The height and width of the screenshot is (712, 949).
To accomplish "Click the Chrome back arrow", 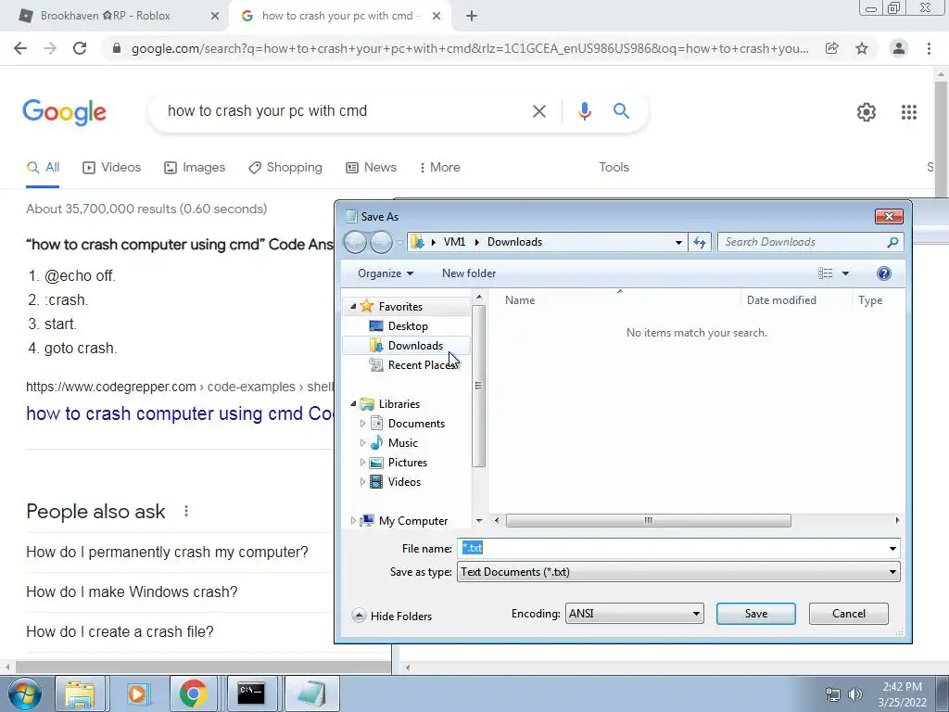I will click(20, 48).
